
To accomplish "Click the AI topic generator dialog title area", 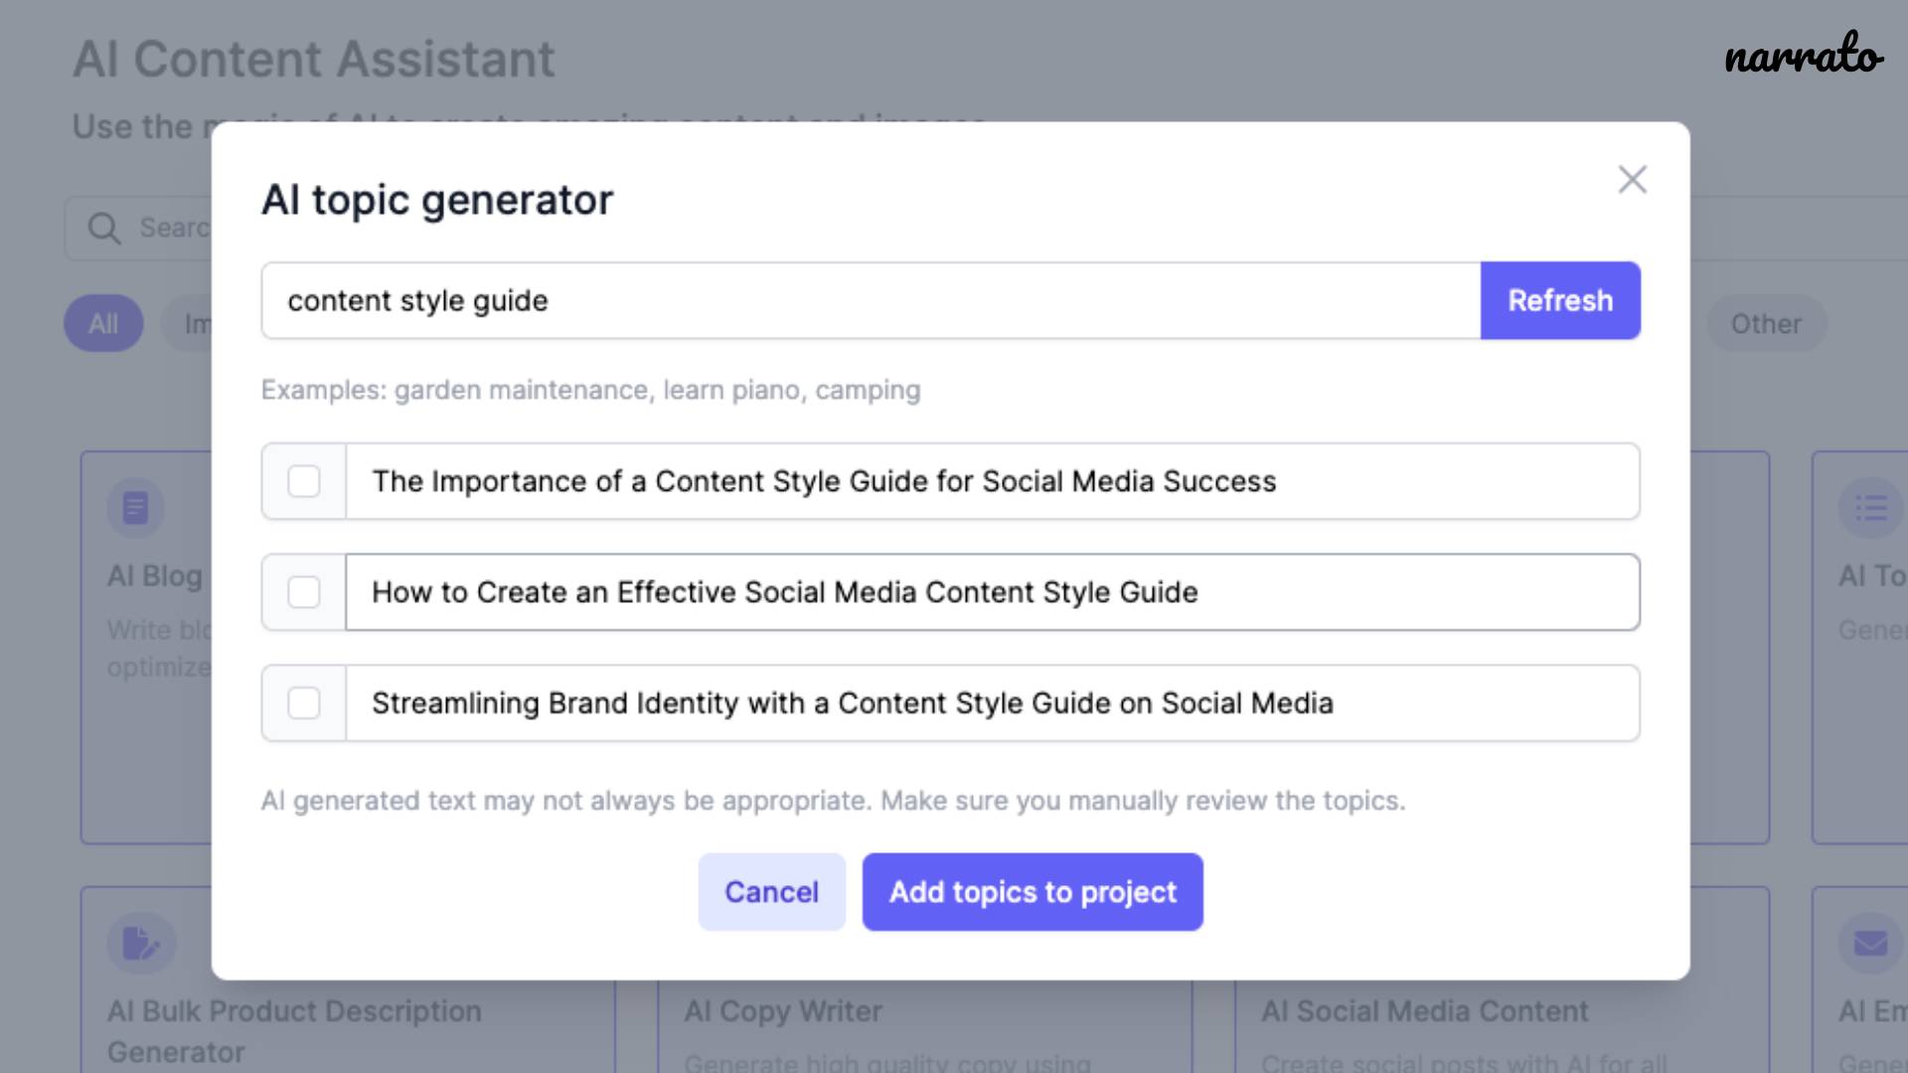I will (x=436, y=199).
